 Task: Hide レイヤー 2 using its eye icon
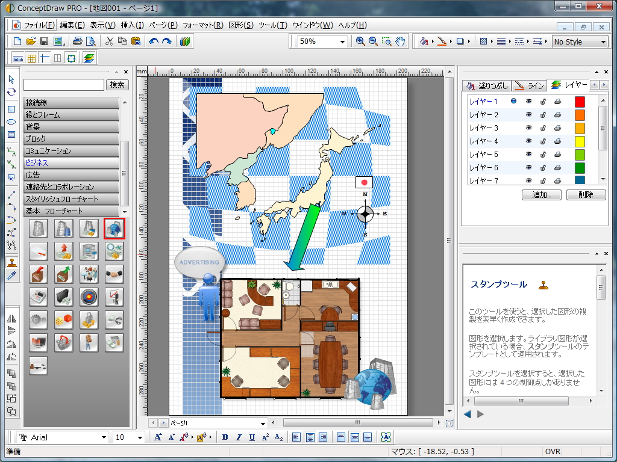529,115
